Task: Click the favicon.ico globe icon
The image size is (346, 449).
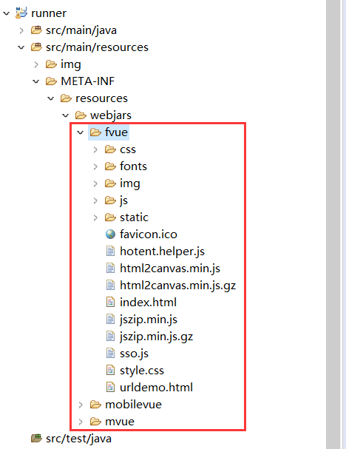Action: (110, 234)
